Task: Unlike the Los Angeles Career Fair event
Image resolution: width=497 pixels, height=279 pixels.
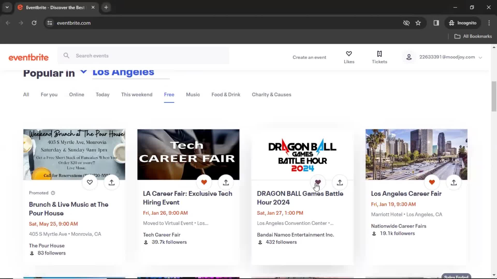Action: pos(432,182)
